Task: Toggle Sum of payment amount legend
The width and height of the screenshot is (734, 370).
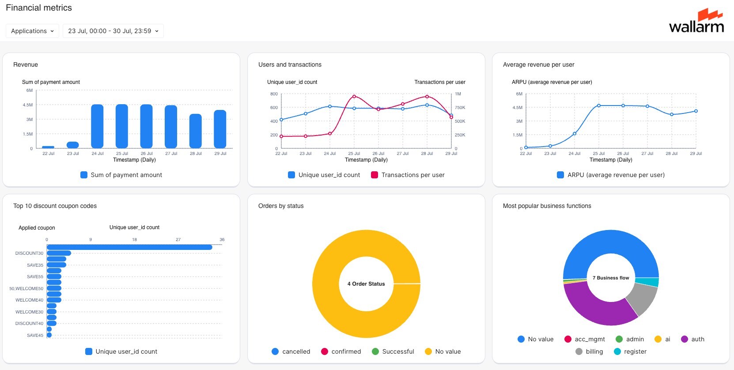Action: [121, 175]
